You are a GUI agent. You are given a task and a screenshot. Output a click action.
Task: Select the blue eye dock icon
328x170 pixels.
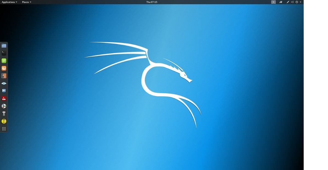pos(4,83)
